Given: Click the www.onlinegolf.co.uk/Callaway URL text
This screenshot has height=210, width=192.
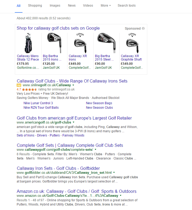Looking at the screenshot, I should tap(47, 85).
